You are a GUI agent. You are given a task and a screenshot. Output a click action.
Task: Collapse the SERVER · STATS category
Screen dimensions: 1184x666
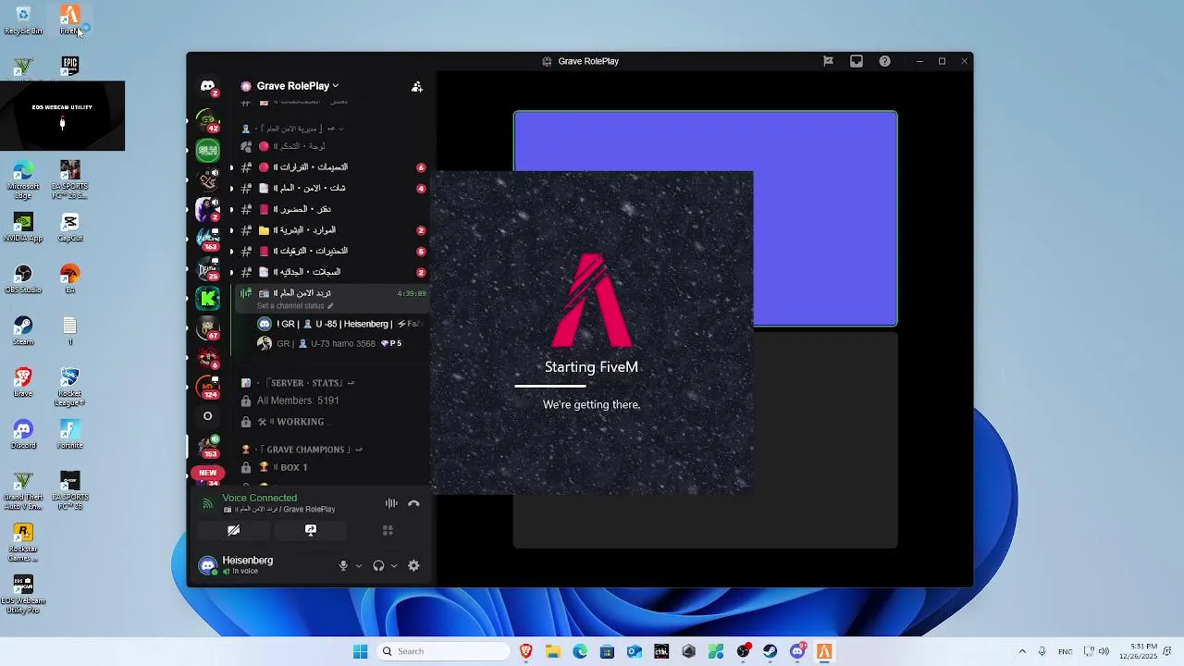(299, 383)
